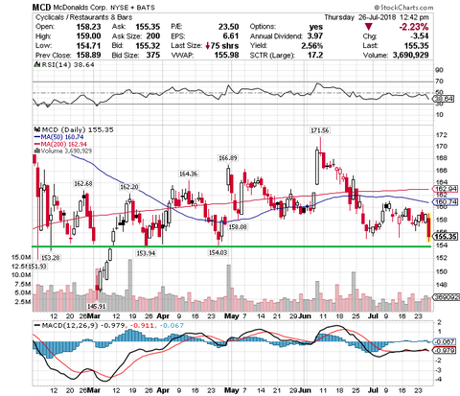Click the 158.08 low price label
This screenshot has height=396, width=460.
tap(237, 227)
